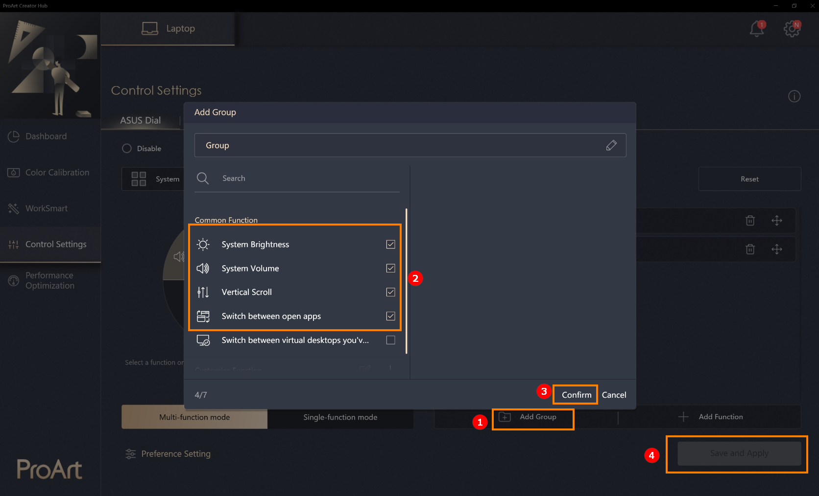Uncheck the Vertical Scroll checkbox

click(x=390, y=292)
